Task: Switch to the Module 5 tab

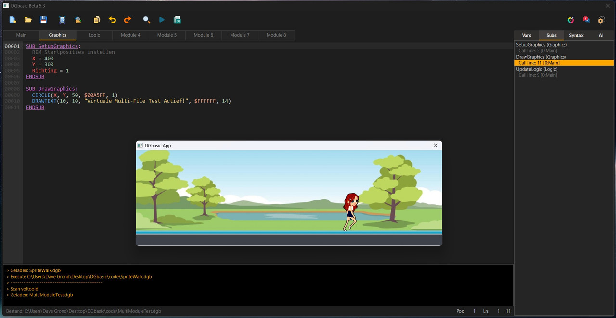Action: click(x=167, y=35)
